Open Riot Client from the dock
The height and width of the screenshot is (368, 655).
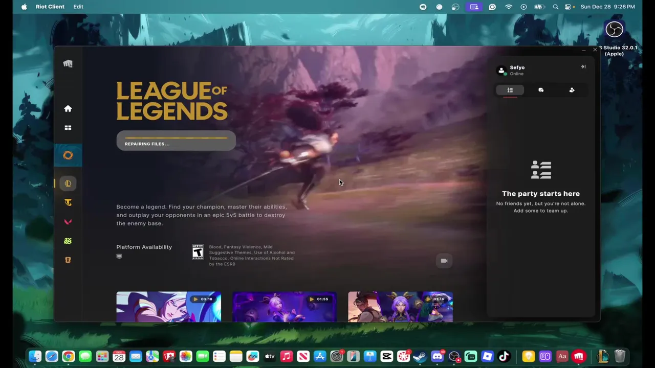coord(579,356)
